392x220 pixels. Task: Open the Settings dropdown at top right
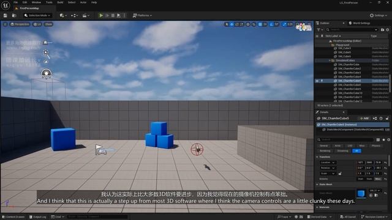(x=379, y=15)
